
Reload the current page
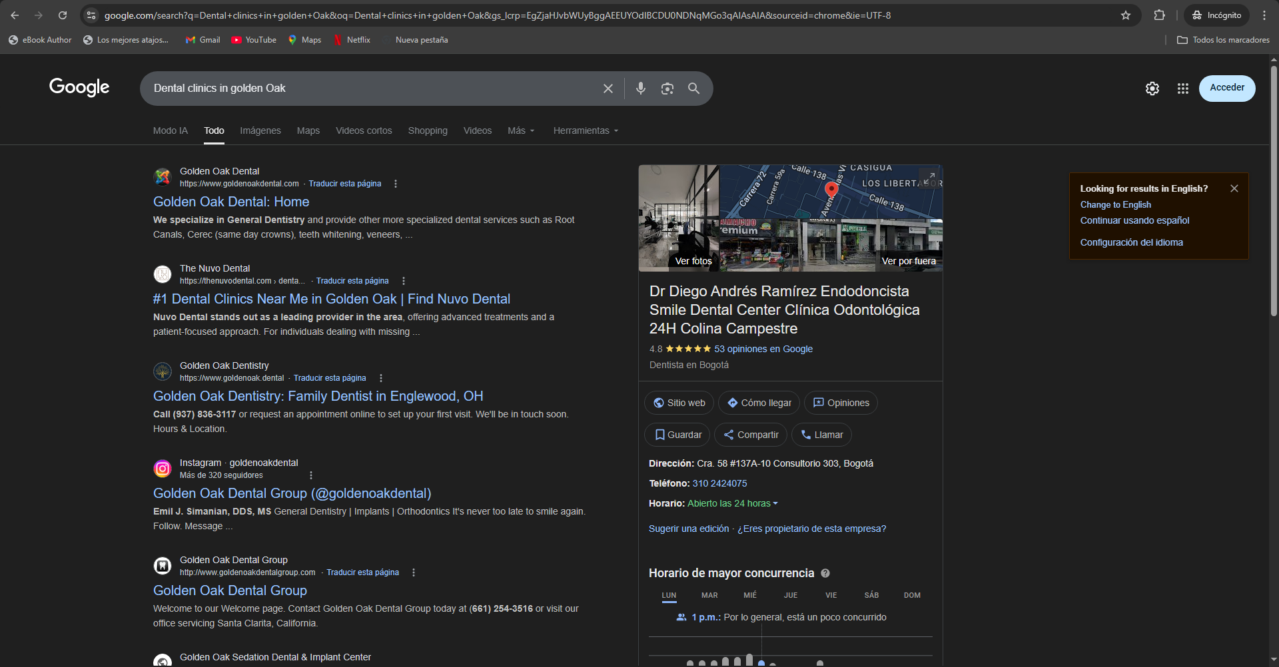pyautogui.click(x=63, y=15)
